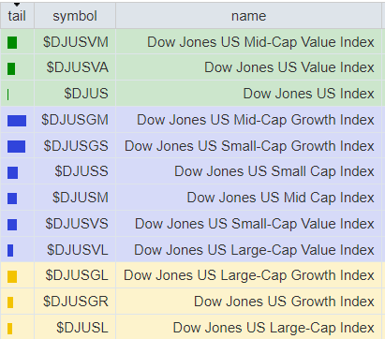Viewport: 385px width, 339px height.
Task: Click yellow tail bar for $DJUSL
Action: tap(9, 329)
